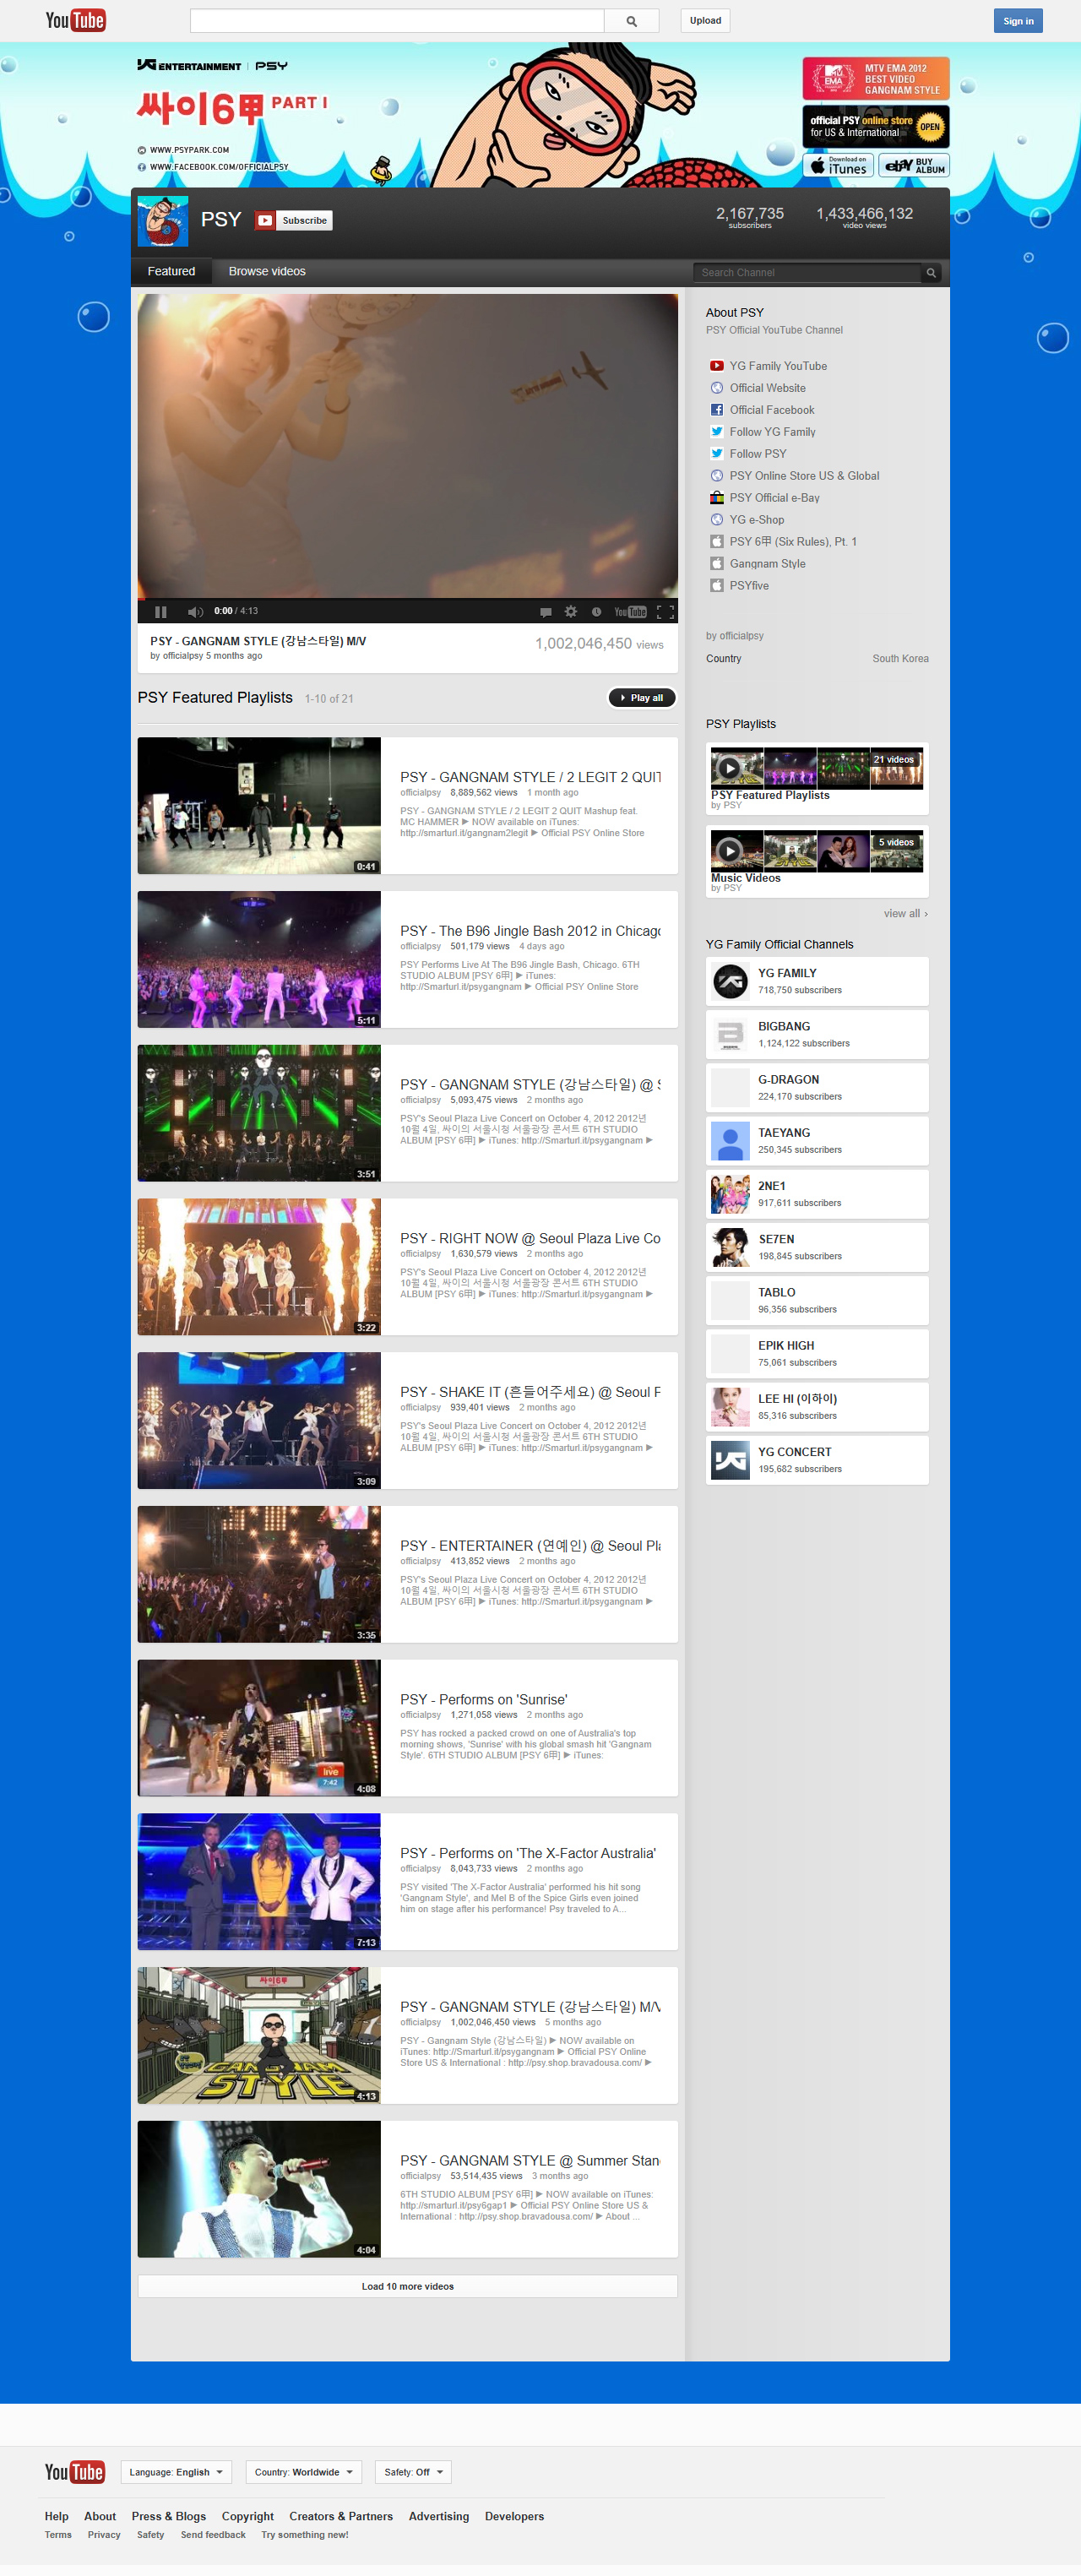
Task: Open the 2NE1 channel
Action: 817,1194
